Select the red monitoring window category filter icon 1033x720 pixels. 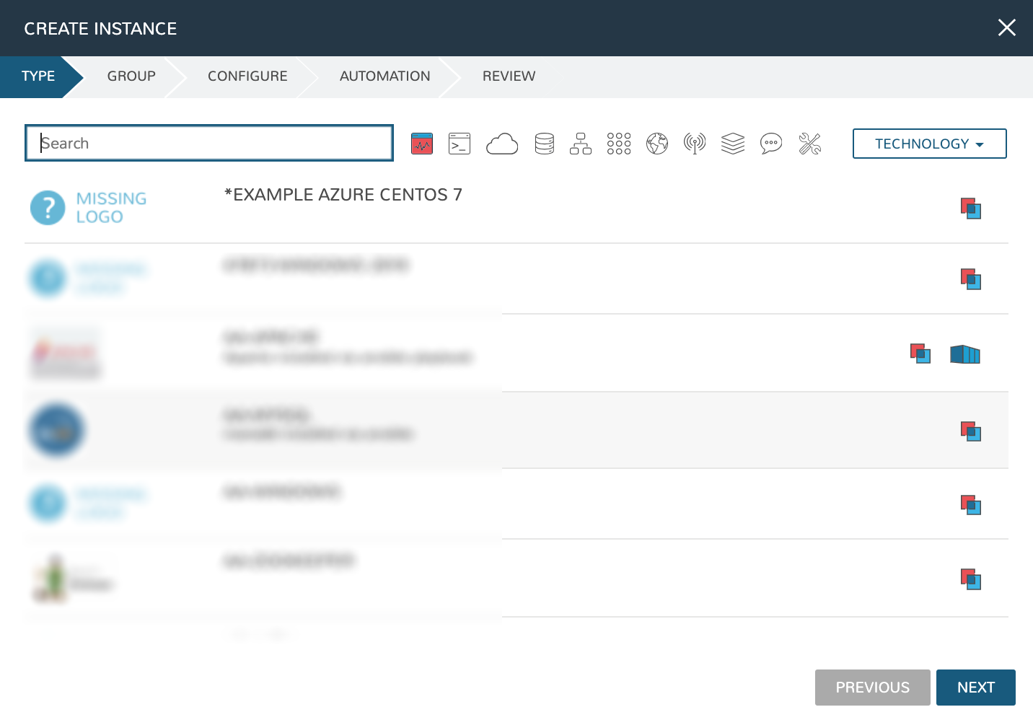pos(422,144)
